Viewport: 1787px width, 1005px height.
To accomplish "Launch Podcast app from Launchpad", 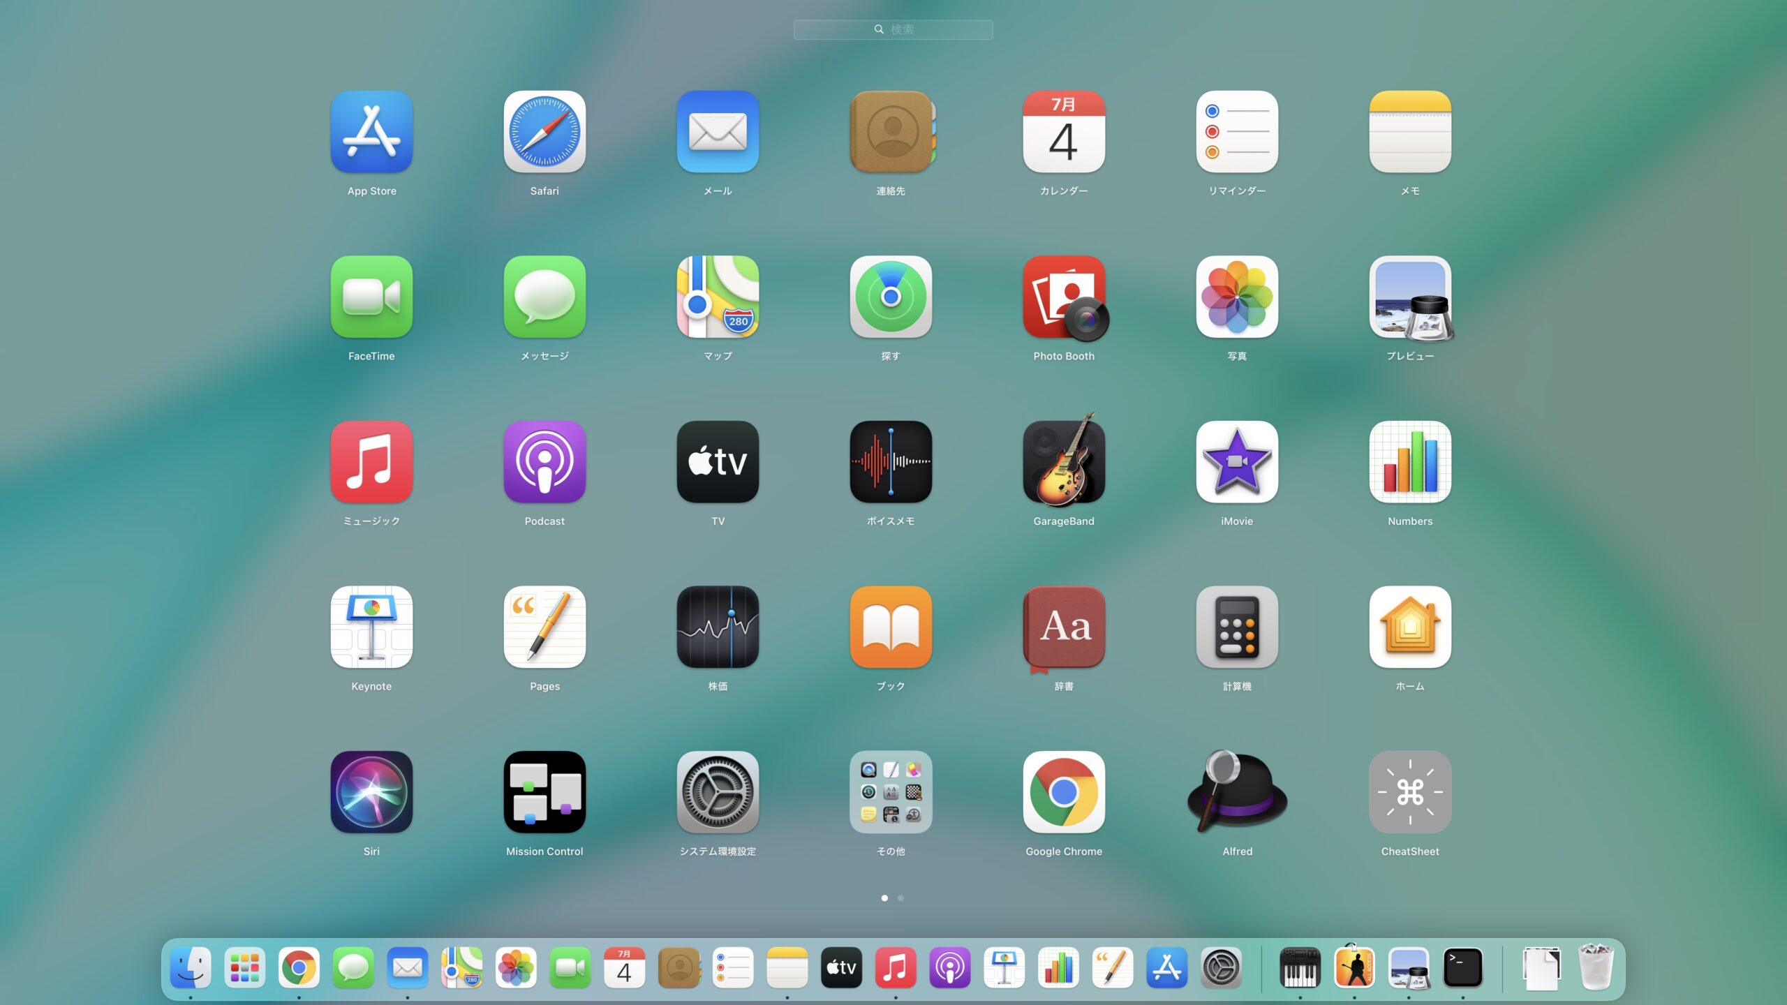I will pyautogui.click(x=544, y=462).
